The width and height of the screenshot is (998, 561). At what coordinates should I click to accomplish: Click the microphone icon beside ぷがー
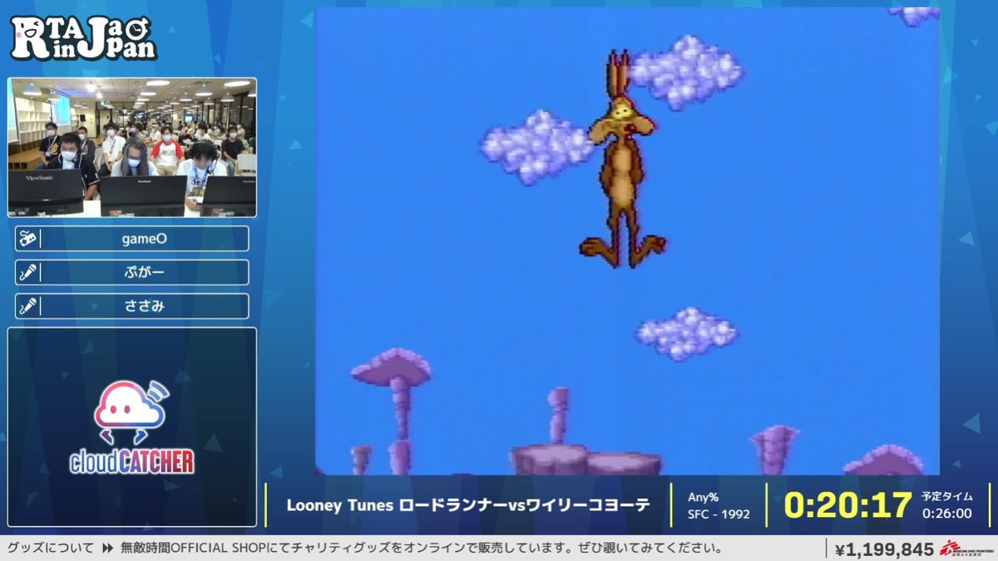28,273
